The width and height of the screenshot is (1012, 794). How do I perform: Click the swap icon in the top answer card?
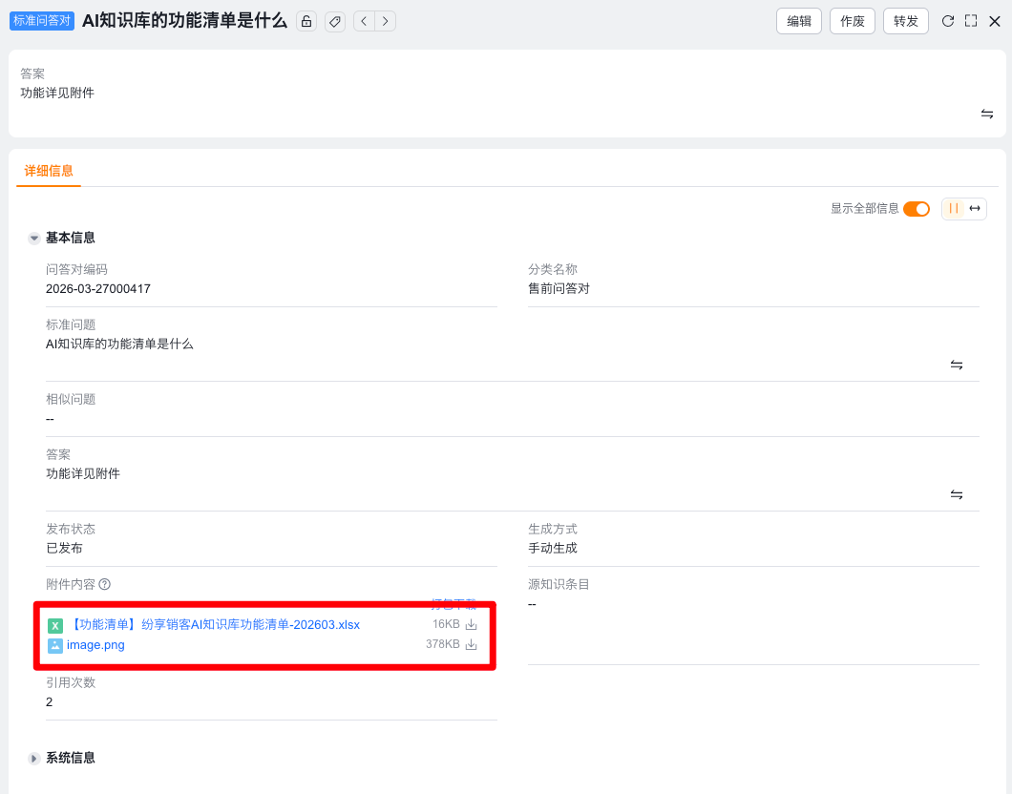coord(987,115)
